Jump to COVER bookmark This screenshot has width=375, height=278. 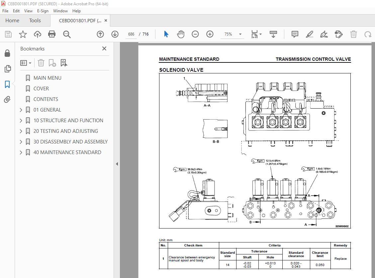(41, 89)
